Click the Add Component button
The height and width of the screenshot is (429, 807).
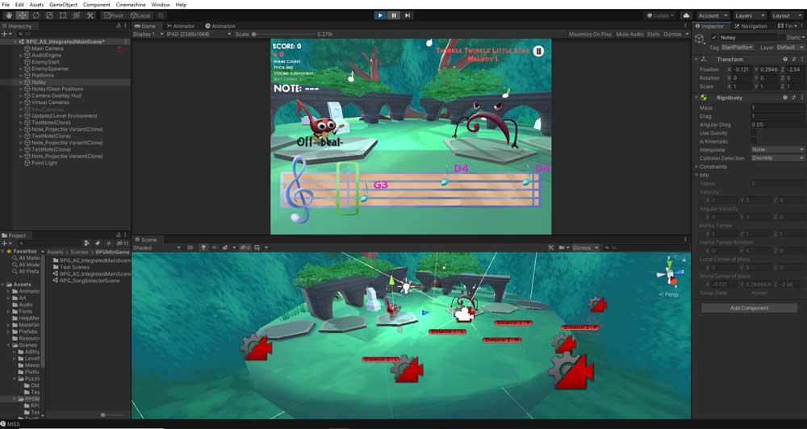(x=749, y=308)
